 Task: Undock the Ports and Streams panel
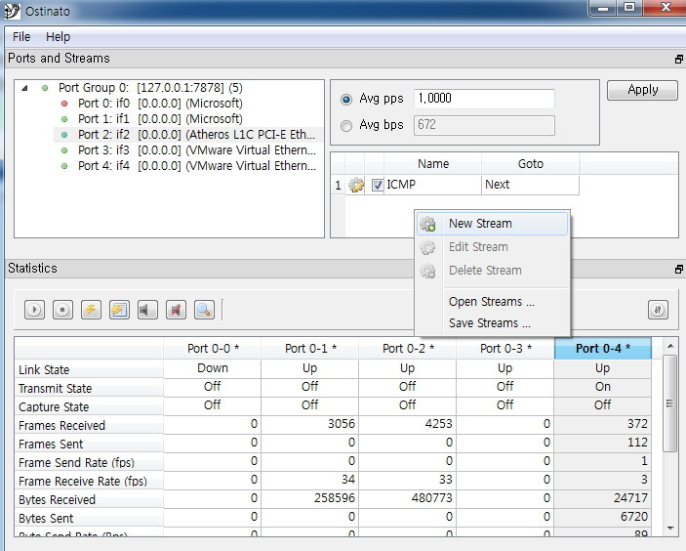point(678,60)
